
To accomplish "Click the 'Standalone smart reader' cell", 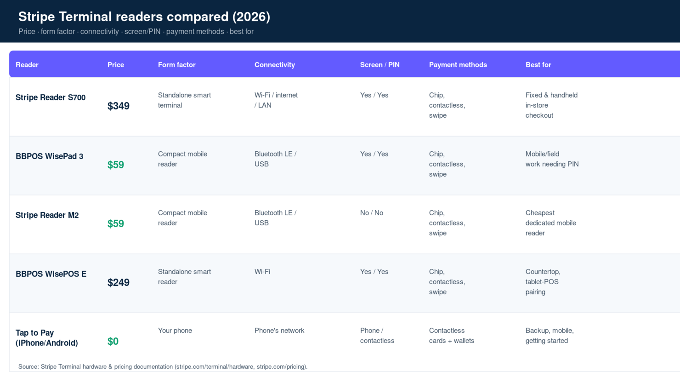I will (185, 277).
